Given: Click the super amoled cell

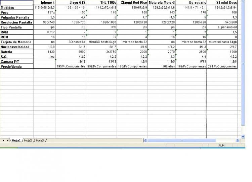Looking at the screenshot, I should [222, 27].
